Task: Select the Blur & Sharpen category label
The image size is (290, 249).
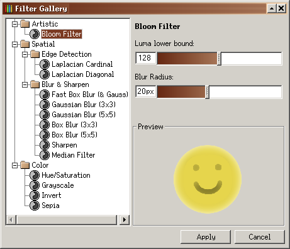Action: [x=65, y=84]
